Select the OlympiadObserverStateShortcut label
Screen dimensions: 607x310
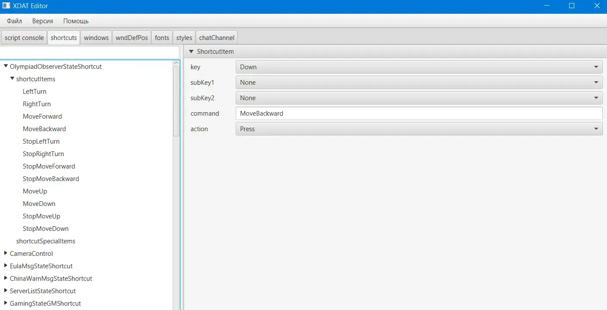[56, 66]
